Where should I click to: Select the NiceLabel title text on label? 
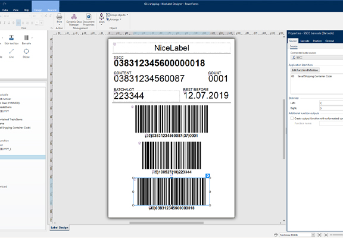tap(171, 48)
